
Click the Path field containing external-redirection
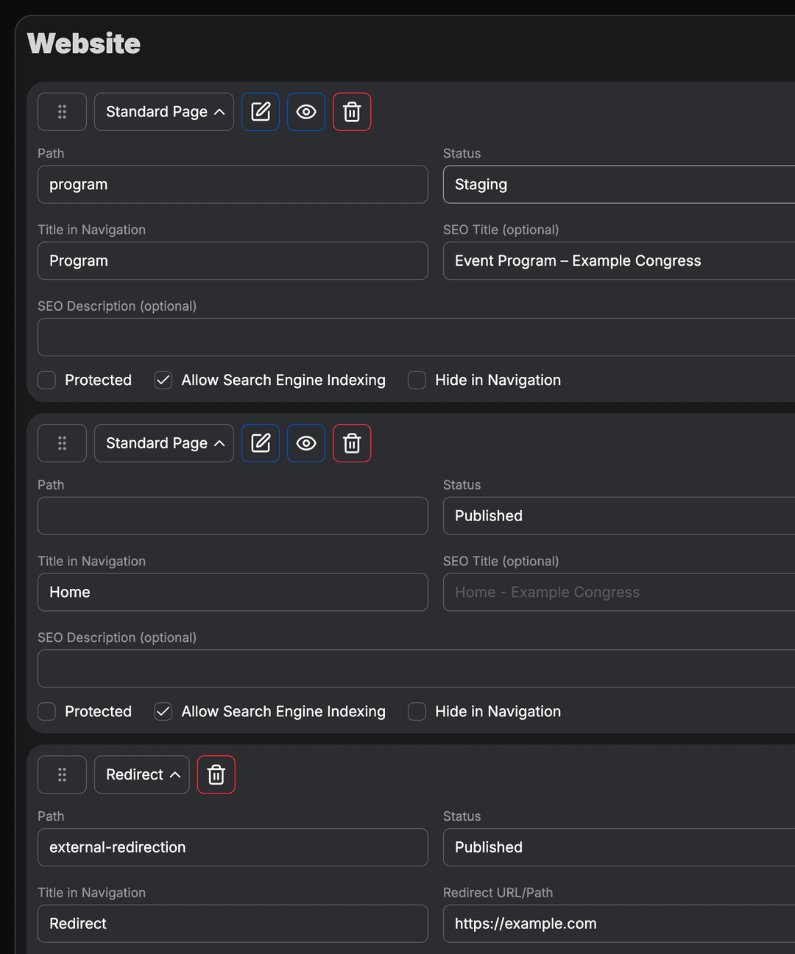[233, 847]
